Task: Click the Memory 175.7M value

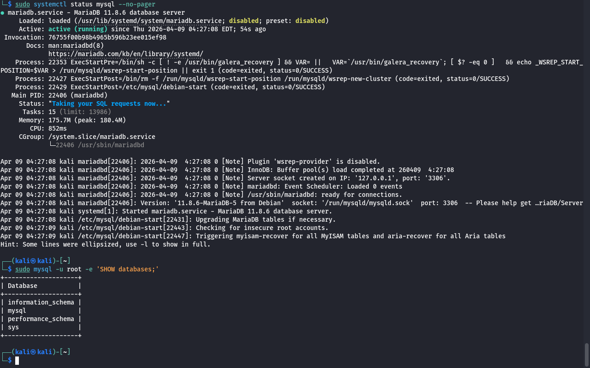Action: point(59,120)
